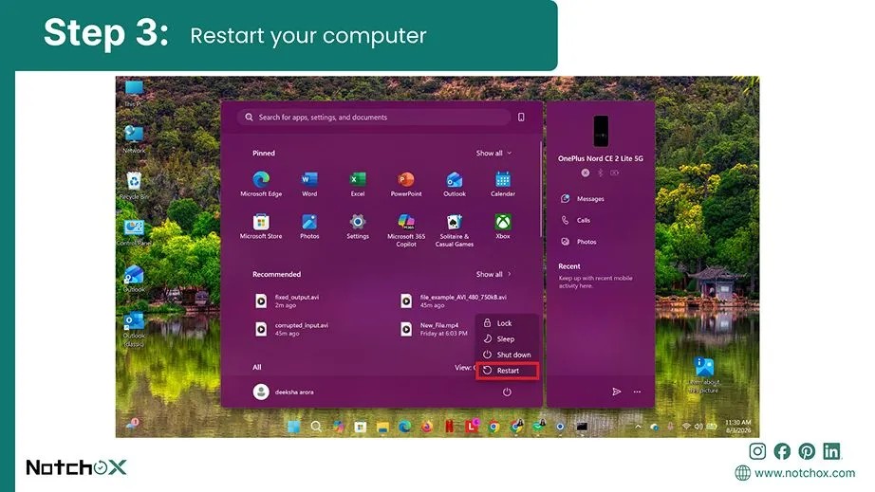Viewport: 875px width, 492px height.
Task: Choose Restart in the power menu
Action: pos(507,371)
